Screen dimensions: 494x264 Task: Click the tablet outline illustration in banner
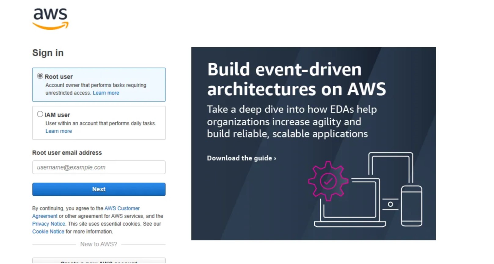click(x=390, y=165)
